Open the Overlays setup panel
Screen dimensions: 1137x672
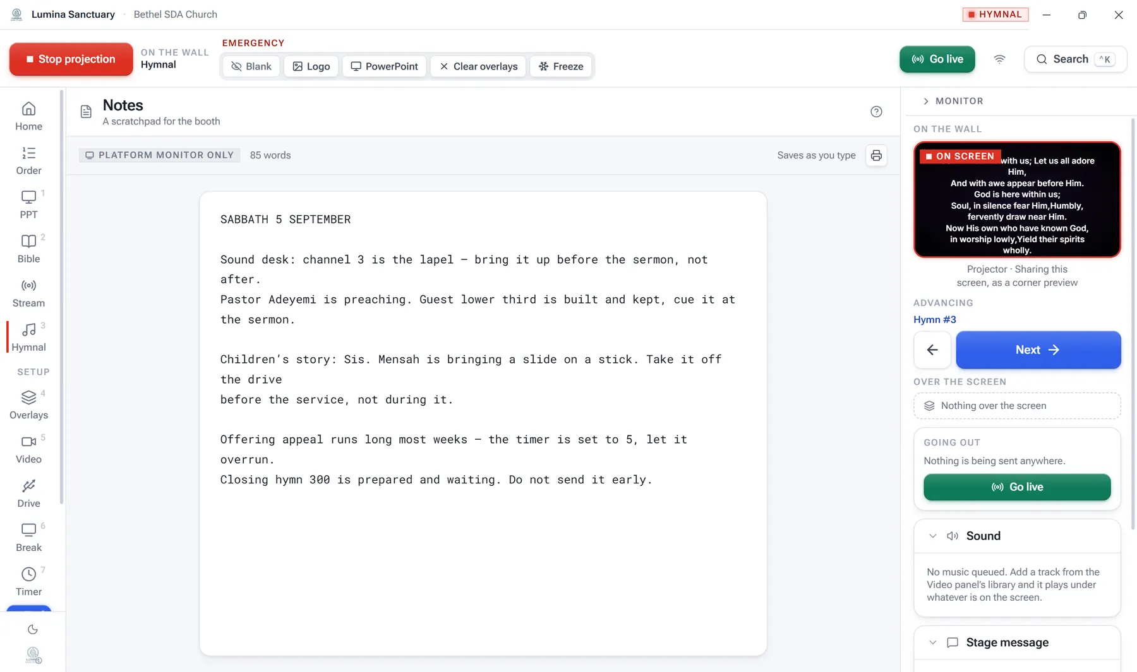click(x=28, y=404)
